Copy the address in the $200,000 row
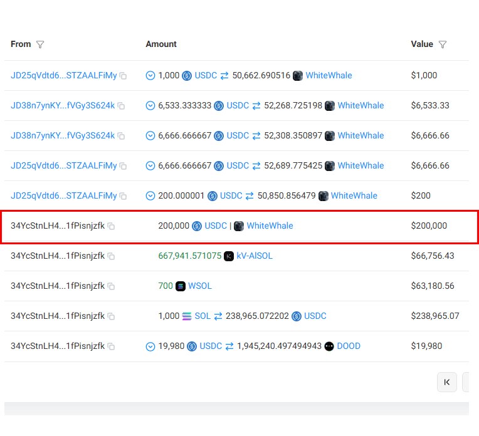Image resolution: width=479 pixels, height=436 pixels. pyautogui.click(x=111, y=226)
